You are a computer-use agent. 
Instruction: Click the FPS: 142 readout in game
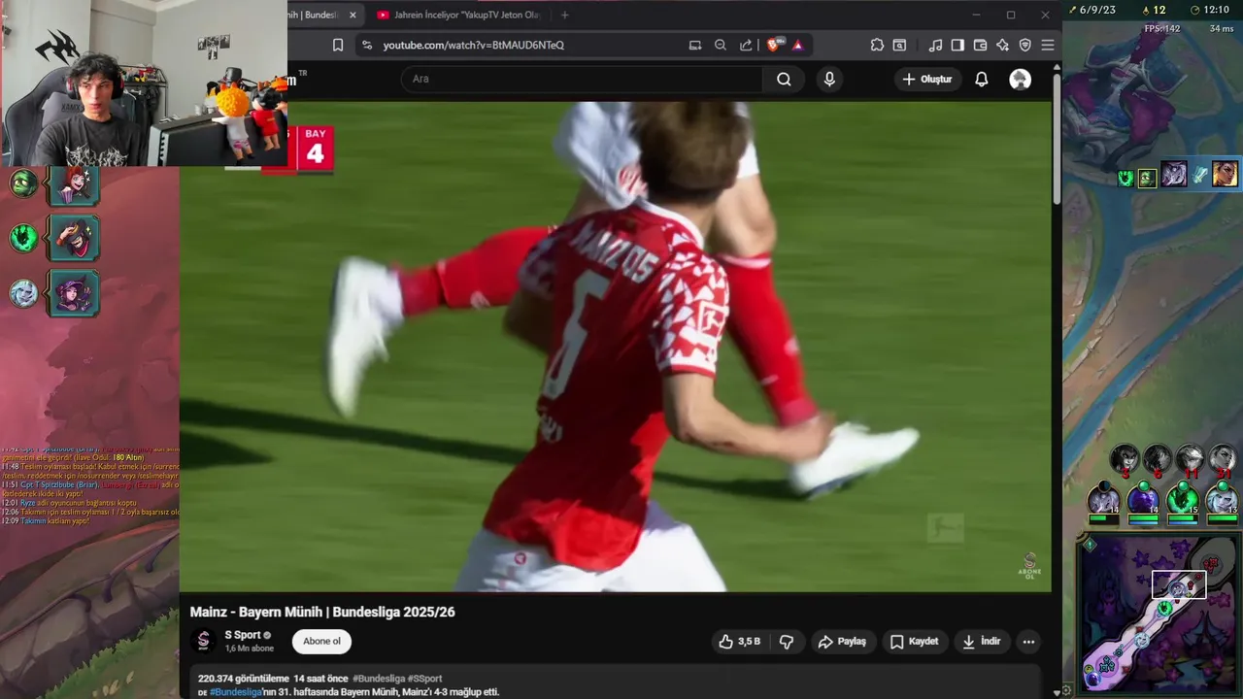[1161, 29]
